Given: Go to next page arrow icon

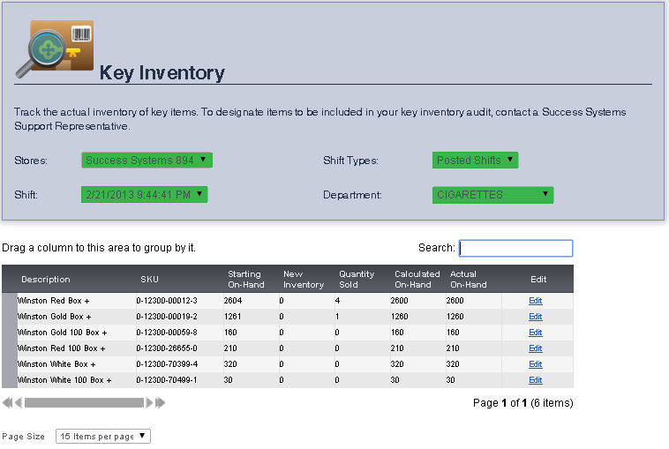Looking at the screenshot, I should [149, 402].
